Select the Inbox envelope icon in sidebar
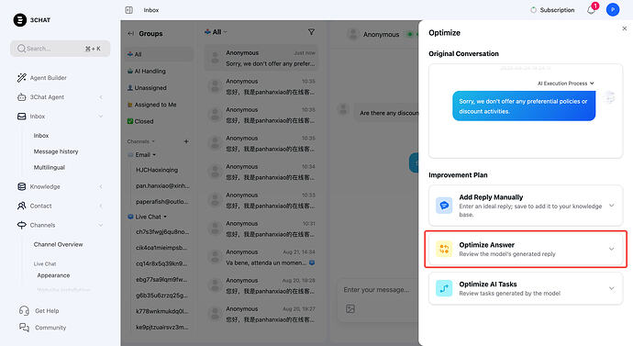This screenshot has height=346, width=633. click(22, 117)
